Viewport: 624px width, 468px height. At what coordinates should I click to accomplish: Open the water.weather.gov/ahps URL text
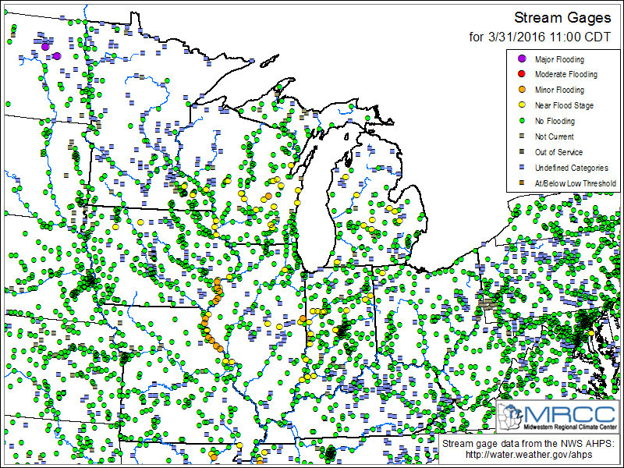tap(529, 454)
